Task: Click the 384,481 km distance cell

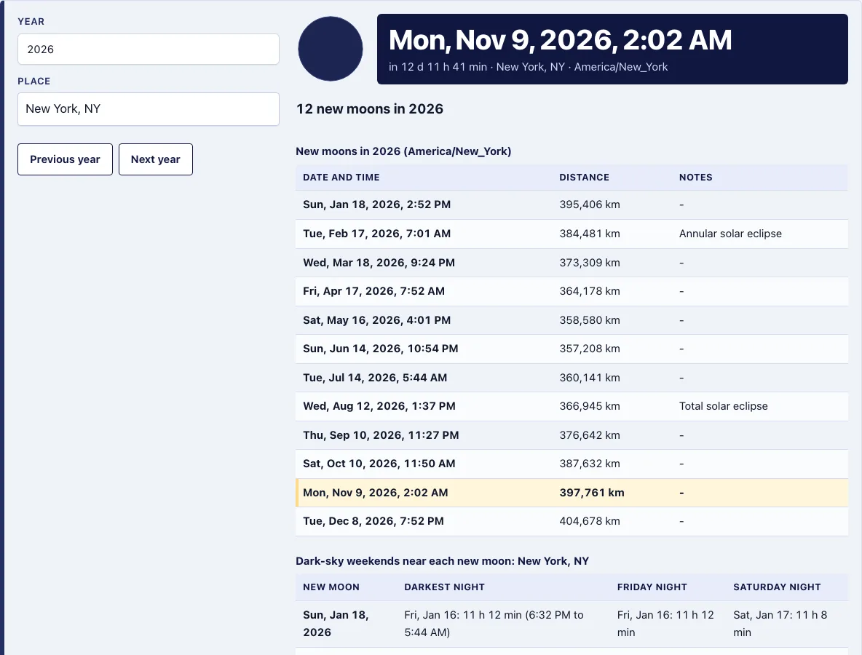Action: pos(589,234)
